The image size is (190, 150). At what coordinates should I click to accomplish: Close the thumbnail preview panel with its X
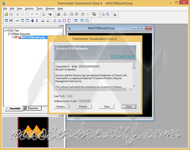(62, 115)
